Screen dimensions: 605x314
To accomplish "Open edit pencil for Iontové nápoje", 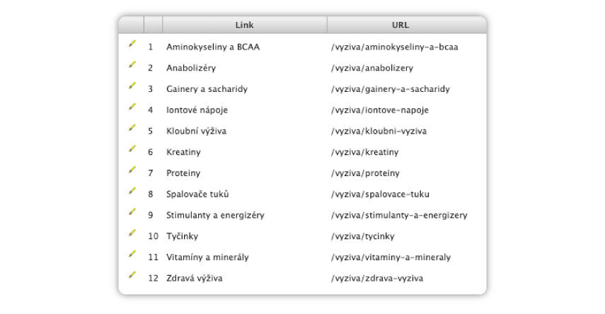I will coord(132,107).
